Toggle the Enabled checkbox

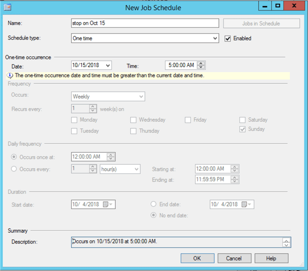pos(228,38)
